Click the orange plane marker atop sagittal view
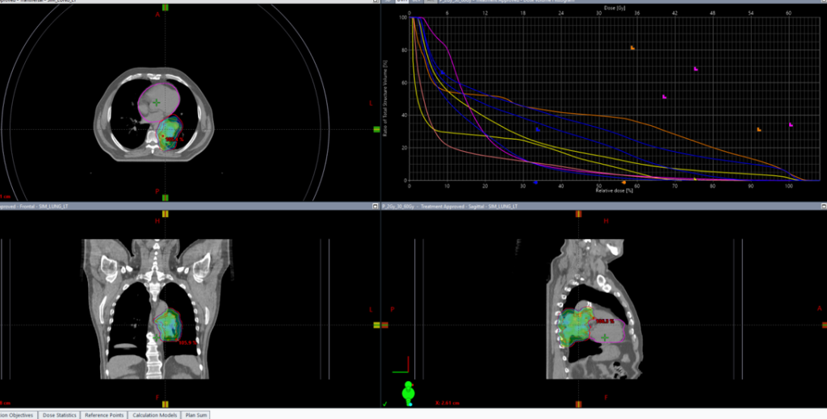 [578, 214]
